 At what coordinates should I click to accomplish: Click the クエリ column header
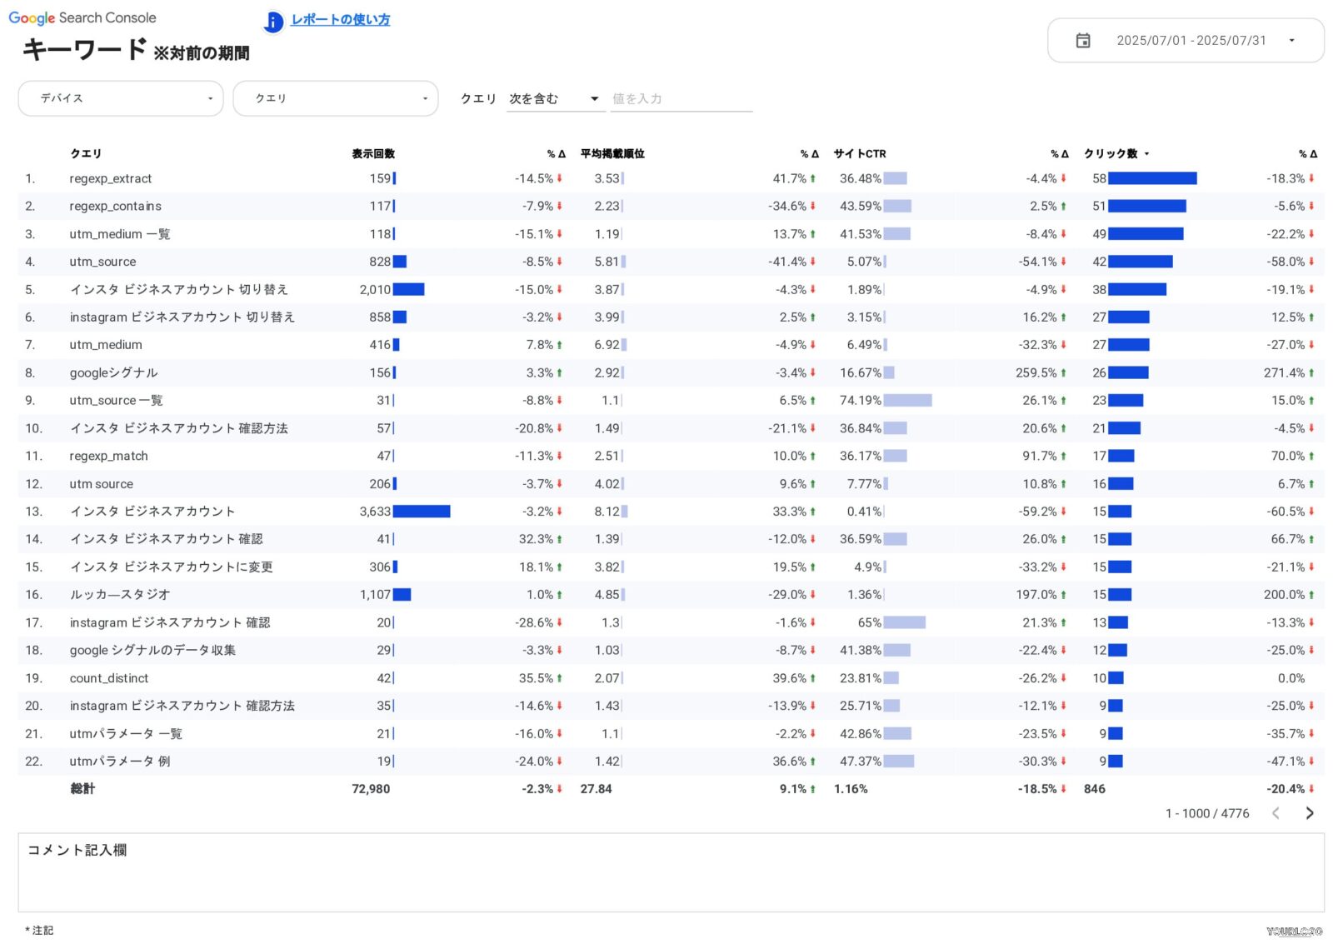pyautogui.click(x=86, y=154)
